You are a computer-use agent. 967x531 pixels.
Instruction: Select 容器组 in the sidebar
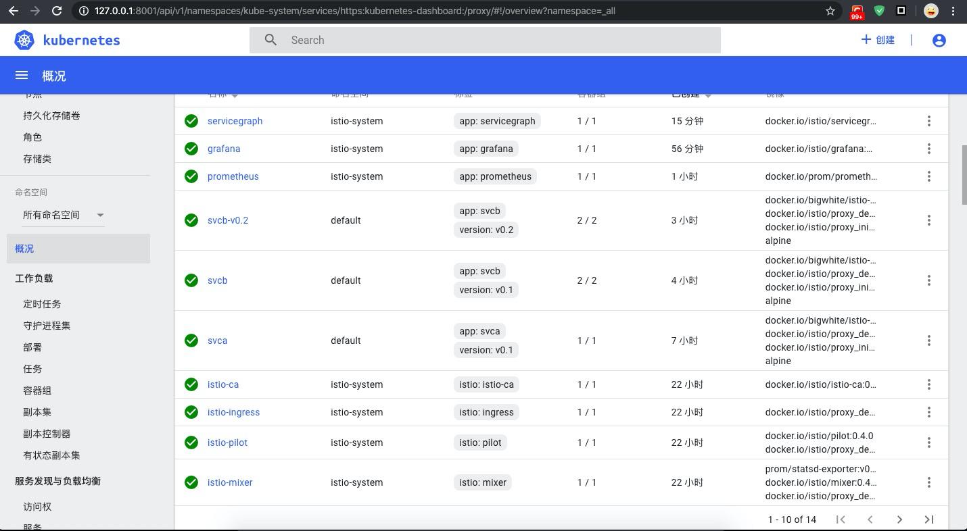pos(37,390)
